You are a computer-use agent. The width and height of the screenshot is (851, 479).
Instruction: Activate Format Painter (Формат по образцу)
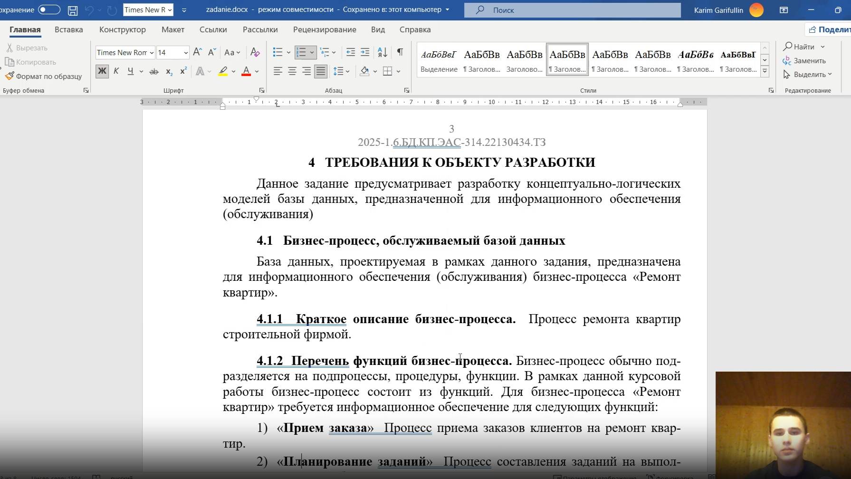[x=43, y=76]
